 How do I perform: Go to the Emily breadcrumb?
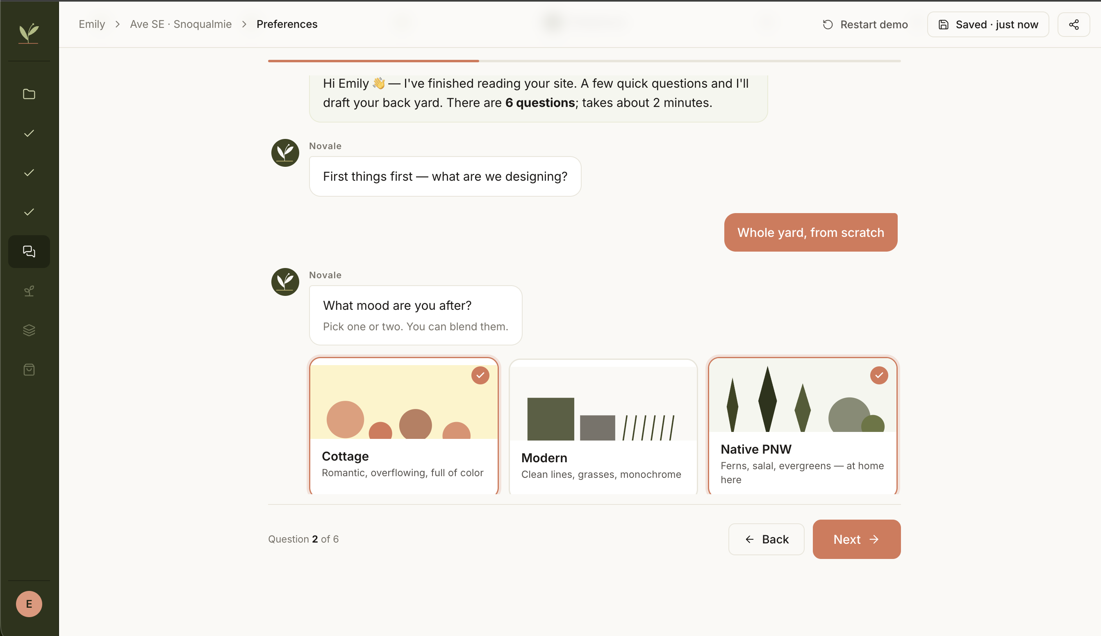pyautogui.click(x=92, y=24)
